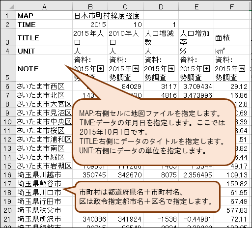
Task: Select column E header
Action: pos(196,7)
